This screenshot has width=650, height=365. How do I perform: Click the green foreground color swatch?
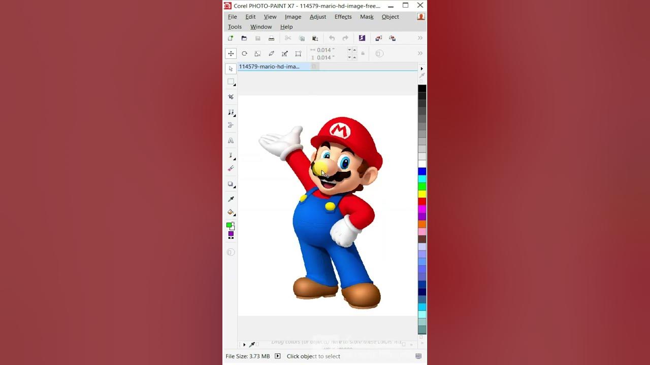pos(229,225)
